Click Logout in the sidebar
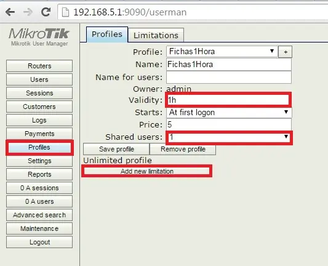The image size is (328, 266). [x=39, y=242]
